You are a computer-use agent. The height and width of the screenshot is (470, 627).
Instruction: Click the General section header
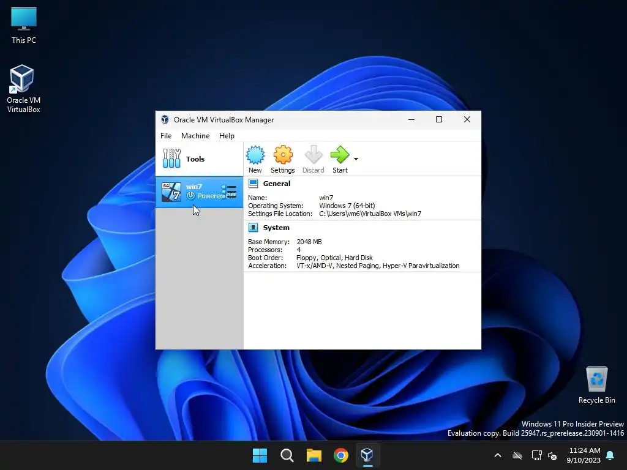pos(277,184)
